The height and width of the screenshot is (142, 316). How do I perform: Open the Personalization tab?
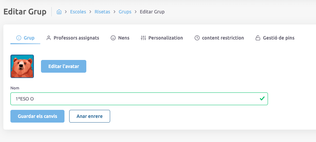point(166,38)
